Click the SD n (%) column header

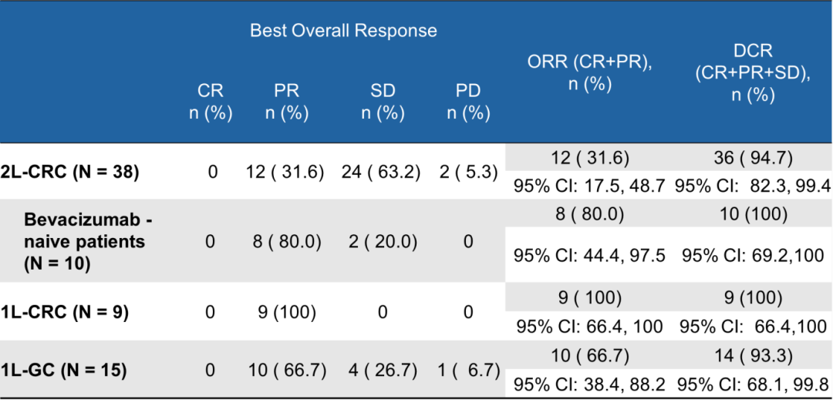383,102
